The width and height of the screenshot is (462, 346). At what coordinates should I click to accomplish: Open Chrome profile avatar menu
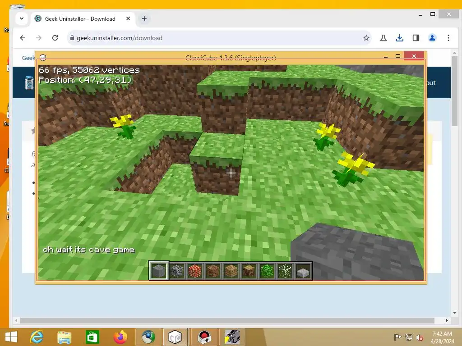[x=432, y=38]
